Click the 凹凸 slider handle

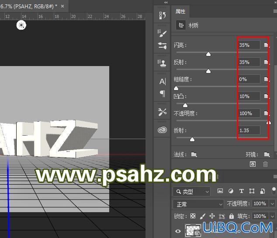[x=185, y=105]
